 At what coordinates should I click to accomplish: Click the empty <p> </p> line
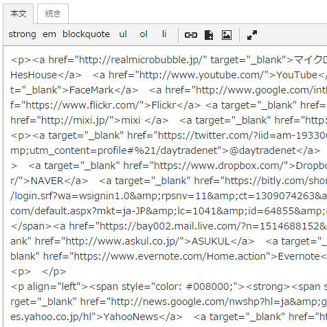pyautogui.click(x=38, y=271)
